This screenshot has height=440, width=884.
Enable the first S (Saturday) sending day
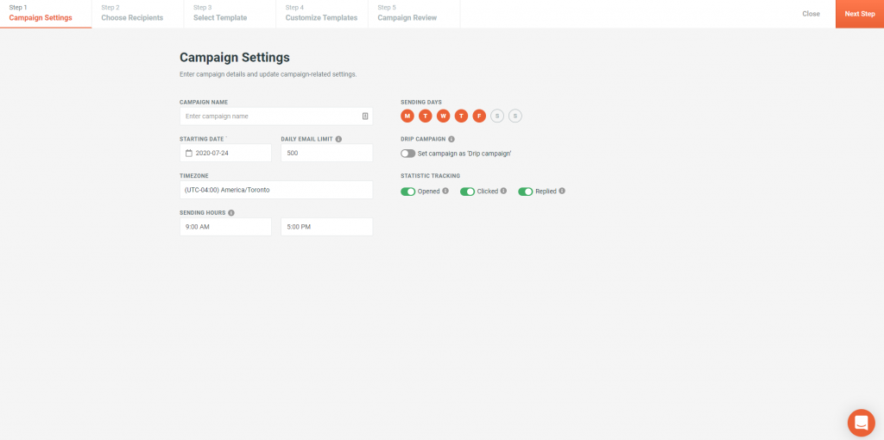[497, 116]
